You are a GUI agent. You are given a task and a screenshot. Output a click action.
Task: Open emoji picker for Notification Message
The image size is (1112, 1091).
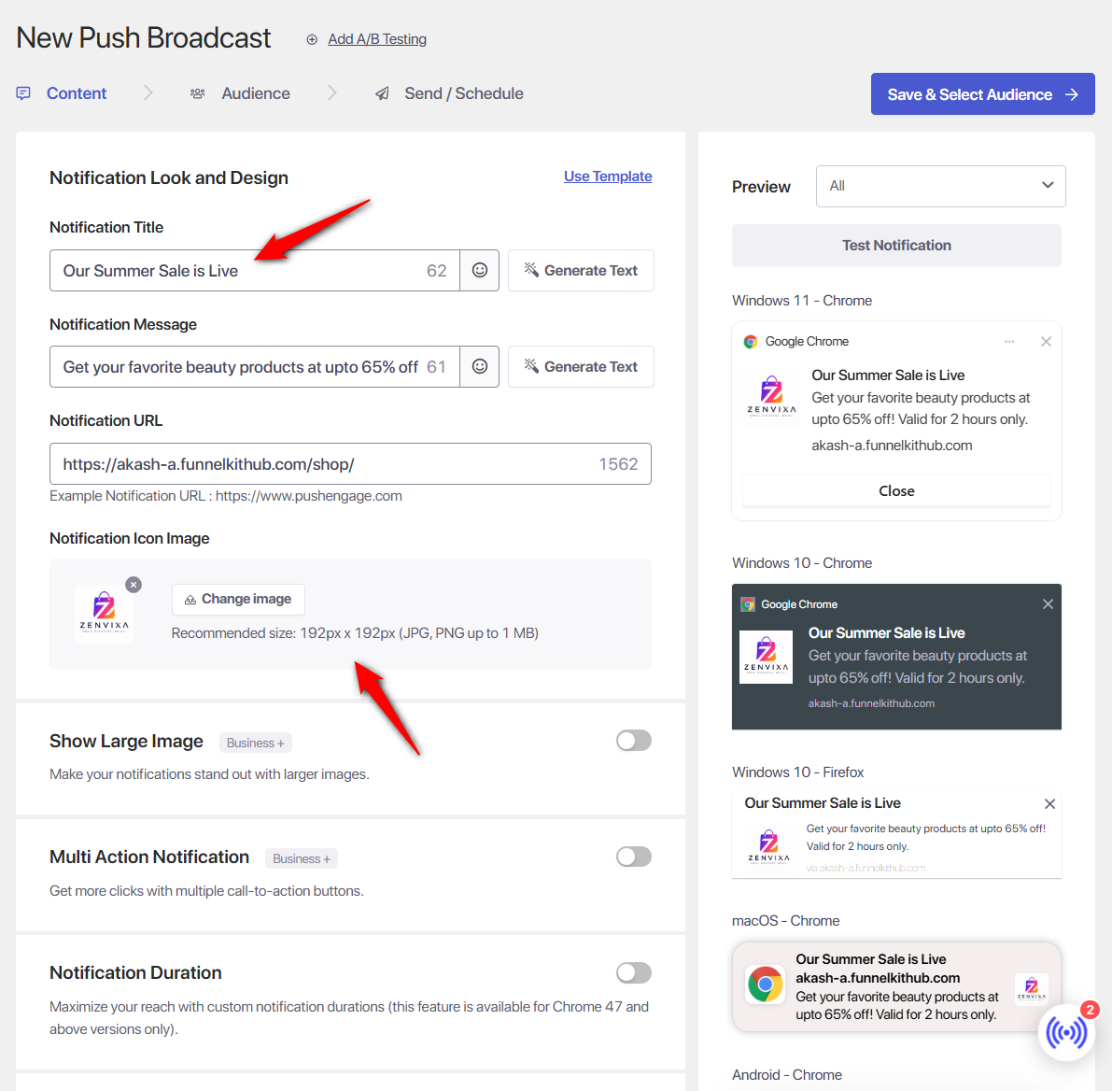click(479, 367)
